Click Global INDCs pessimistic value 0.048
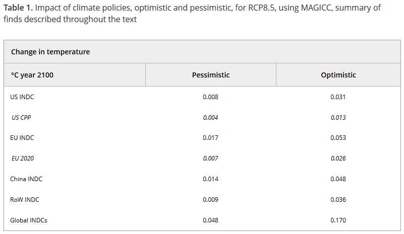Screen dimensions: 404x234 210,220
